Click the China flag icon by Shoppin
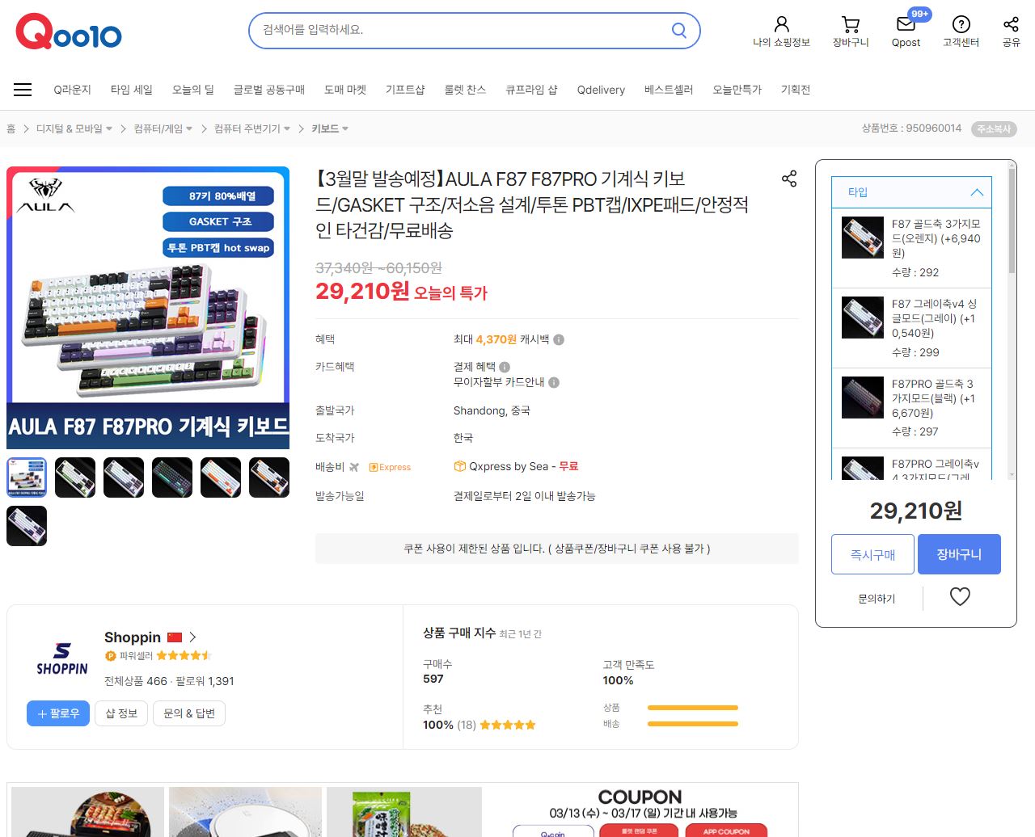The width and height of the screenshot is (1035, 837). tap(175, 637)
